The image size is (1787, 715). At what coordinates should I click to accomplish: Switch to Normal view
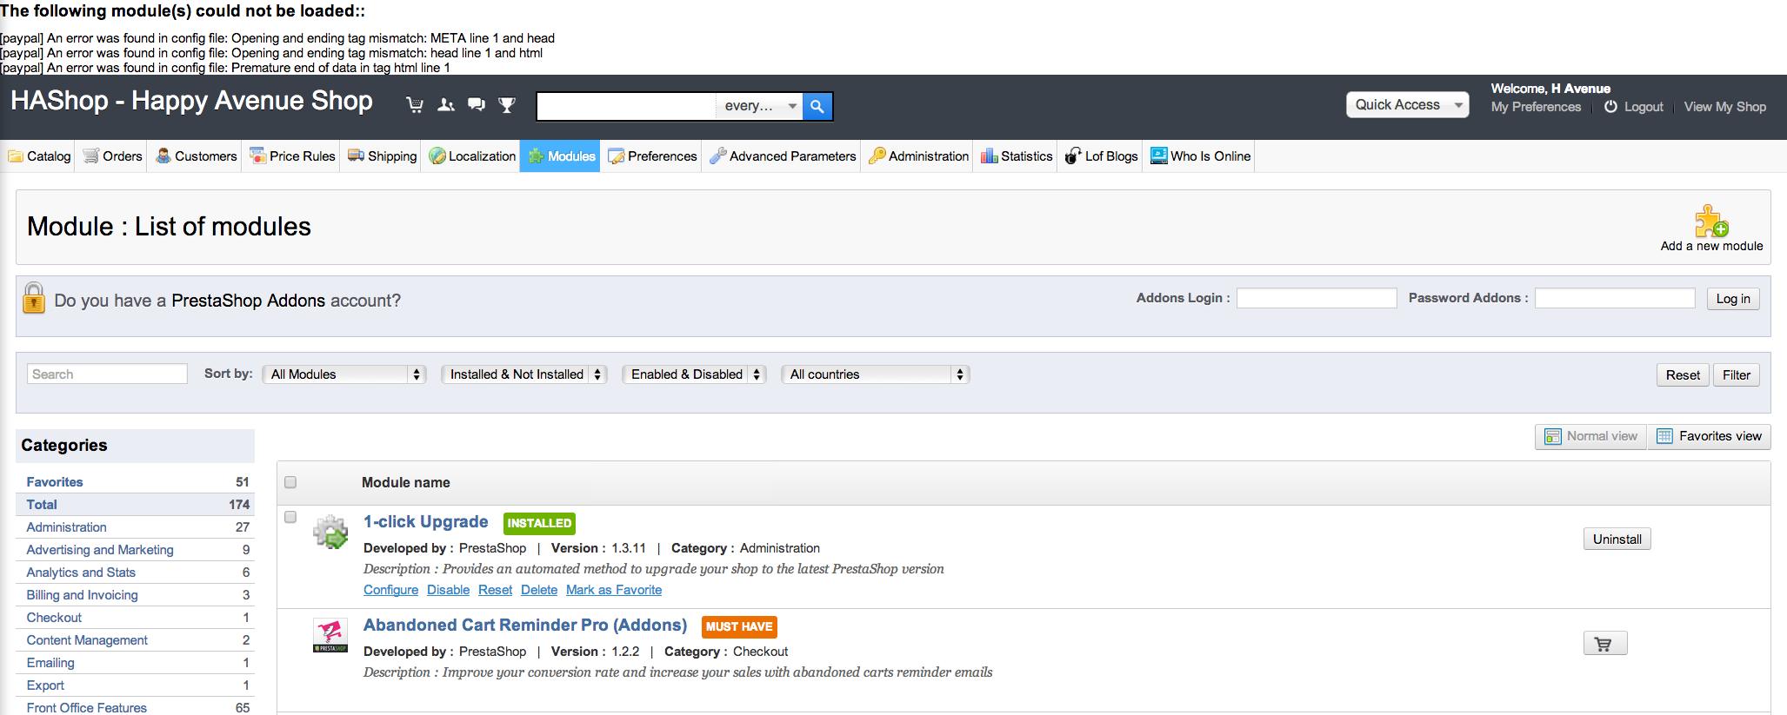1591,436
